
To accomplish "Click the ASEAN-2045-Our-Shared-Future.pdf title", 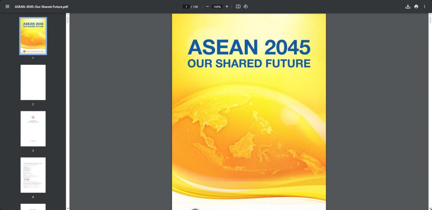I will pyautogui.click(x=41, y=7).
